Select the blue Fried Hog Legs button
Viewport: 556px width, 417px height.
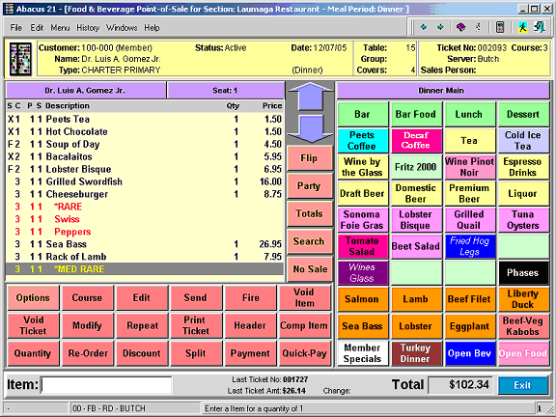click(x=469, y=246)
